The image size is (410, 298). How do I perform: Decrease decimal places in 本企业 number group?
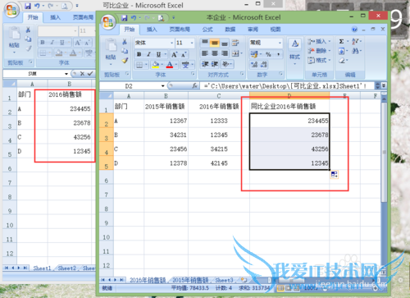pyautogui.click(x=263, y=65)
